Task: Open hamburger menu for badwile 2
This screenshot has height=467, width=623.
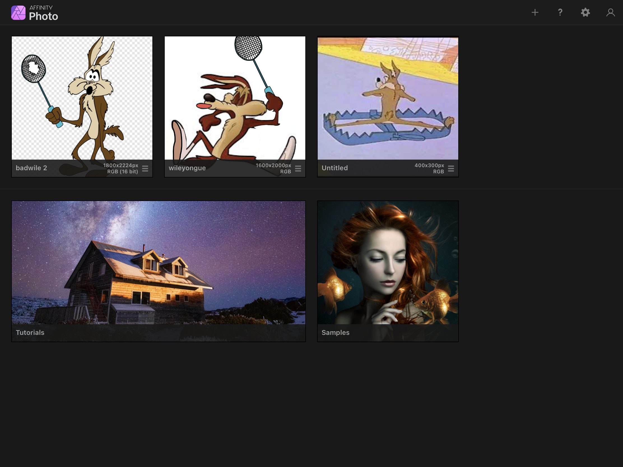Action: click(x=145, y=168)
